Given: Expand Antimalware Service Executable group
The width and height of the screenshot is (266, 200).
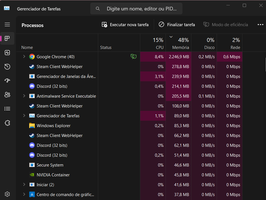Looking at the screenshot, I should point(24,96).
